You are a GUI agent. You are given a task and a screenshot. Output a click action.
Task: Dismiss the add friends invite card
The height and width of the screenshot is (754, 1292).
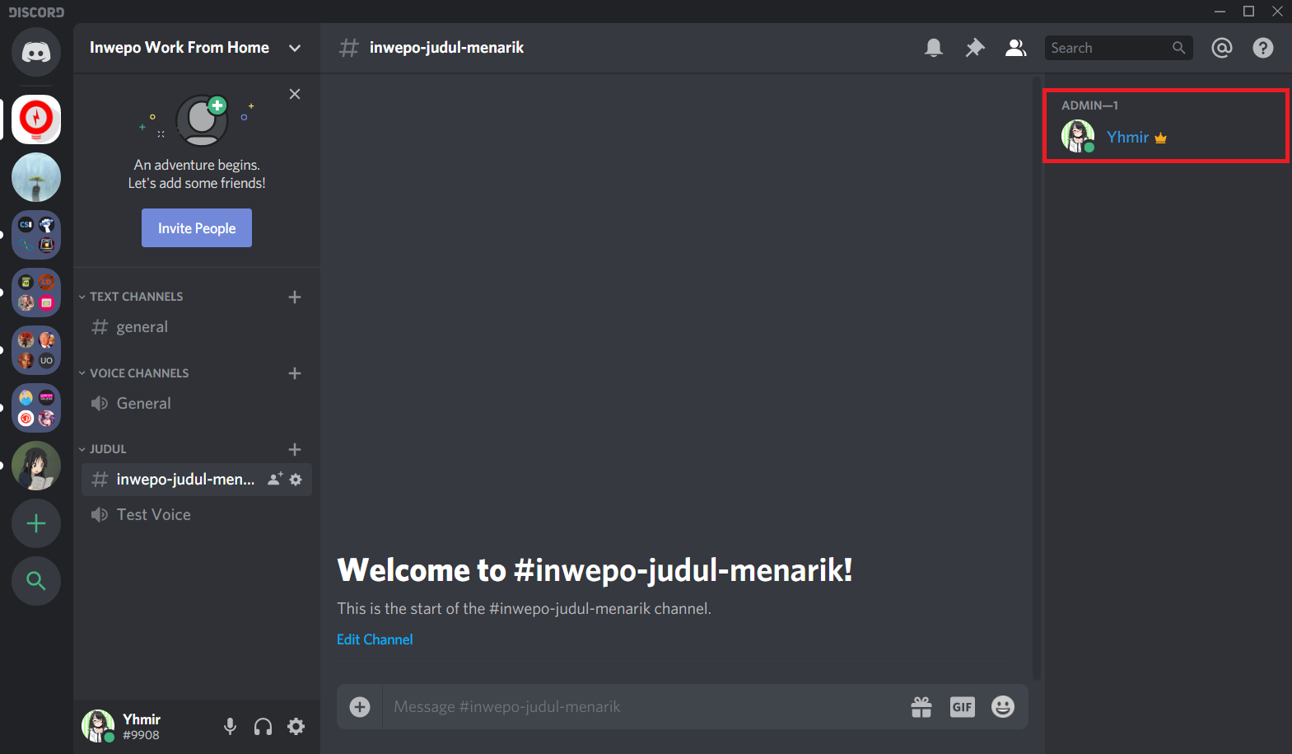[x=295, y=94]
